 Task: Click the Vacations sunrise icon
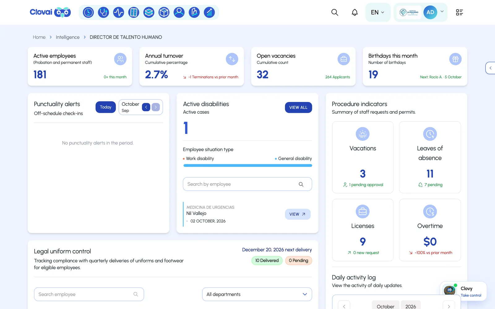point(363,134)
